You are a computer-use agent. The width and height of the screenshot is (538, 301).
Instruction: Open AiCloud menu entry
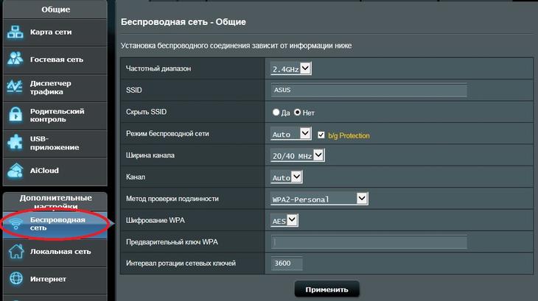point(55,171)
